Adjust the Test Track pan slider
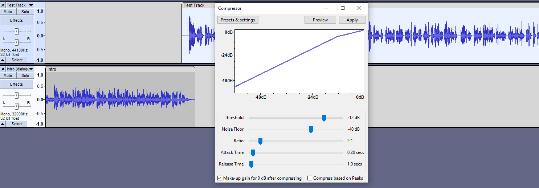This screenshot has height=188, width=539. coord(17,42)
